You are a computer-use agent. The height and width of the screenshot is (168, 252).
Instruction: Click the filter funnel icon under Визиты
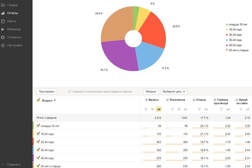click(146, 109)
